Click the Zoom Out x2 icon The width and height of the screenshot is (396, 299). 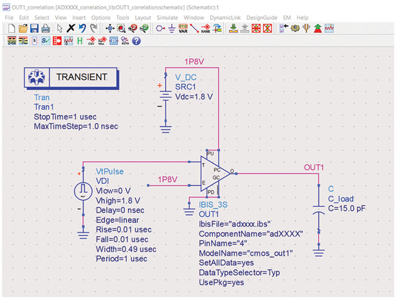pyautogui.click(x=144, y=28)
